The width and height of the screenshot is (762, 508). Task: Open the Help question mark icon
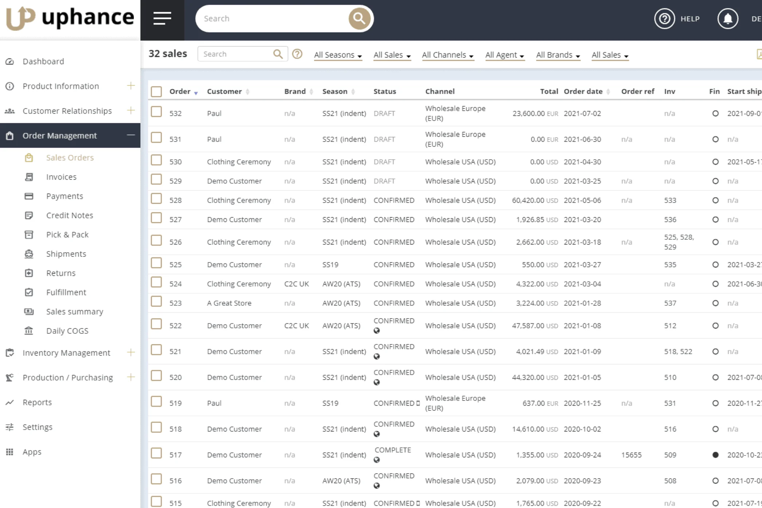664,19
